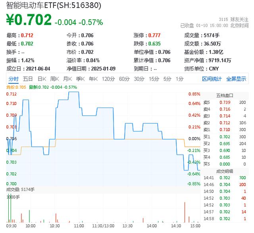
Task: Select the 60分 interval tab
Action: (124, 79)
